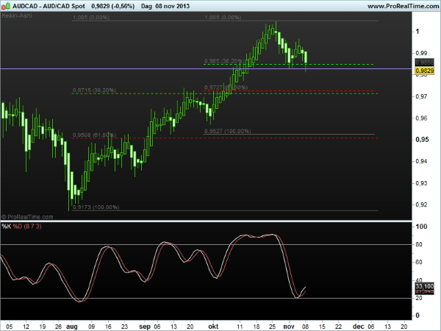
Task: Click the 0,9858 price tag on axis
Action: pyautogui.click(x=425, y=63)
